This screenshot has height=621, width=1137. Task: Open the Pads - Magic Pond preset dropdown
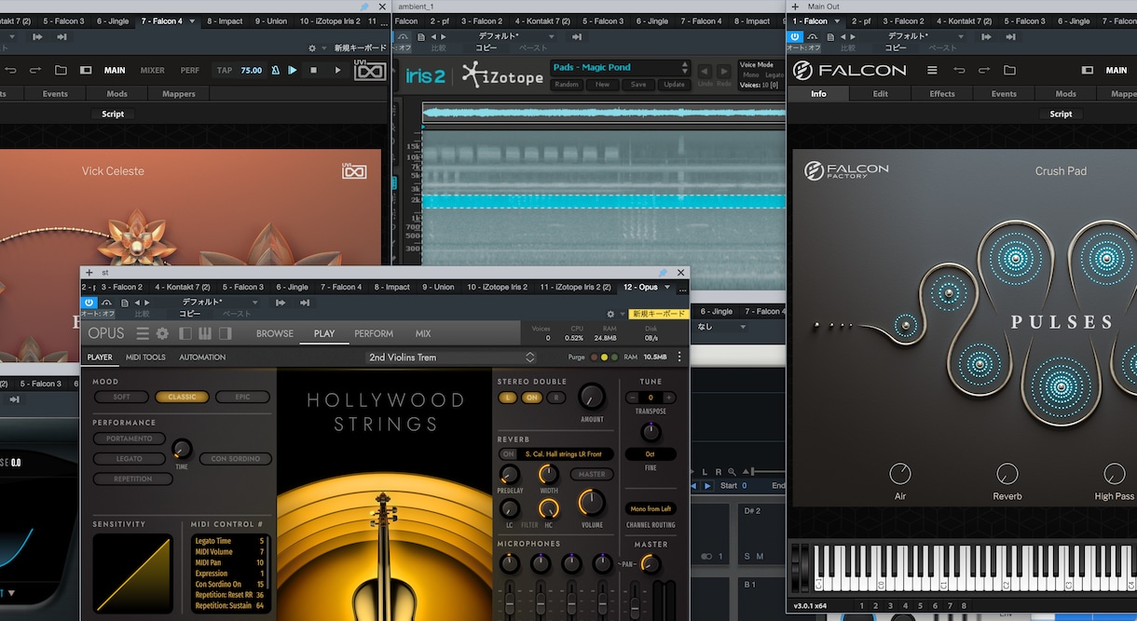coord(620,68)
